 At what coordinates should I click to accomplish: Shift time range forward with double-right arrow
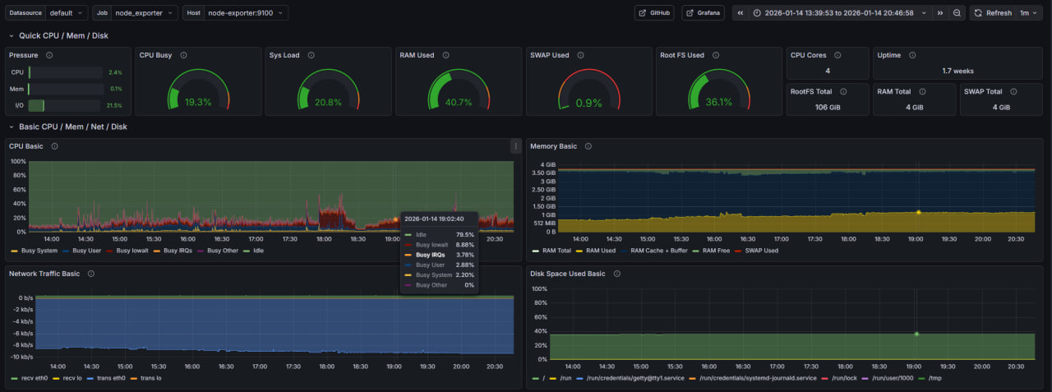pyautogui.click(x=939, y=13)
